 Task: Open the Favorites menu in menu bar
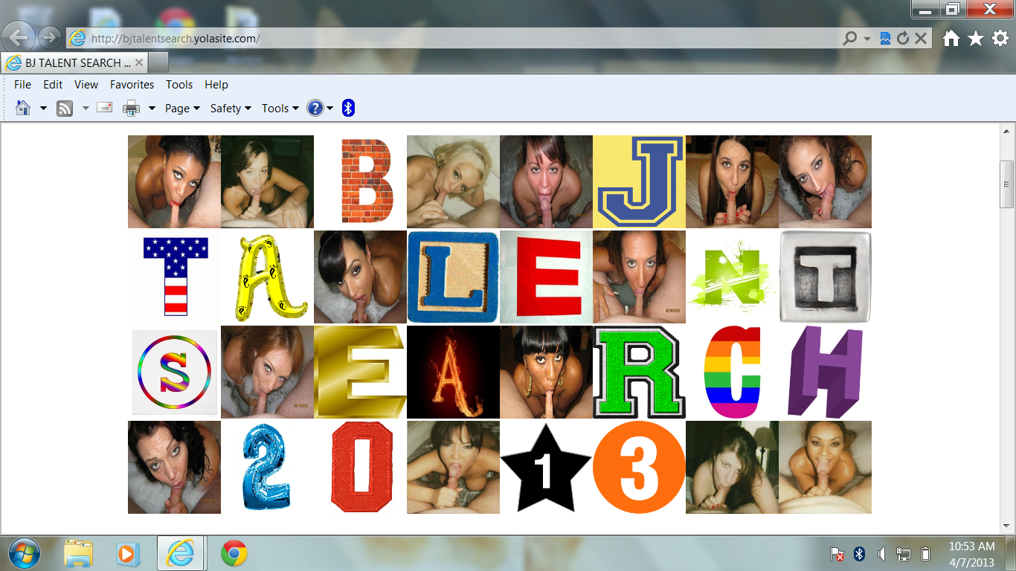click(132, 85)
